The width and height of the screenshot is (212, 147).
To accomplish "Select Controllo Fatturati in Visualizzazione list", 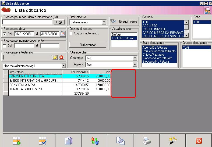I will 124,38.
